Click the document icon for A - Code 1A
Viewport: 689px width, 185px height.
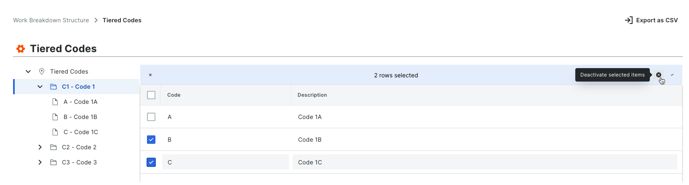pos(55,102)
